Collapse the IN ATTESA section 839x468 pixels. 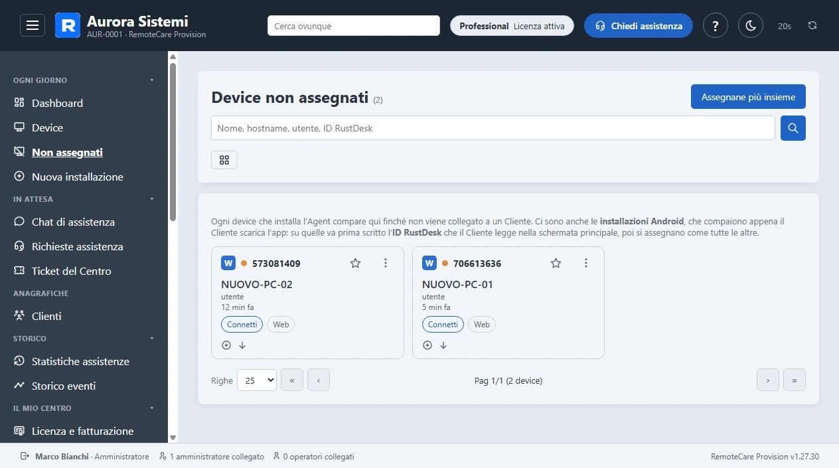[152, 199]
